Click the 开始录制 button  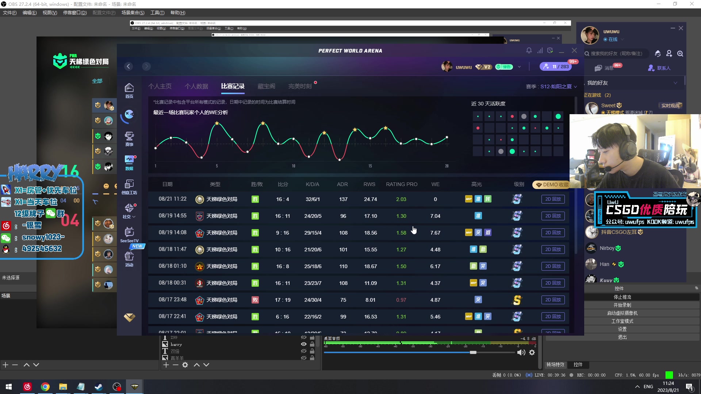point(622,305)
